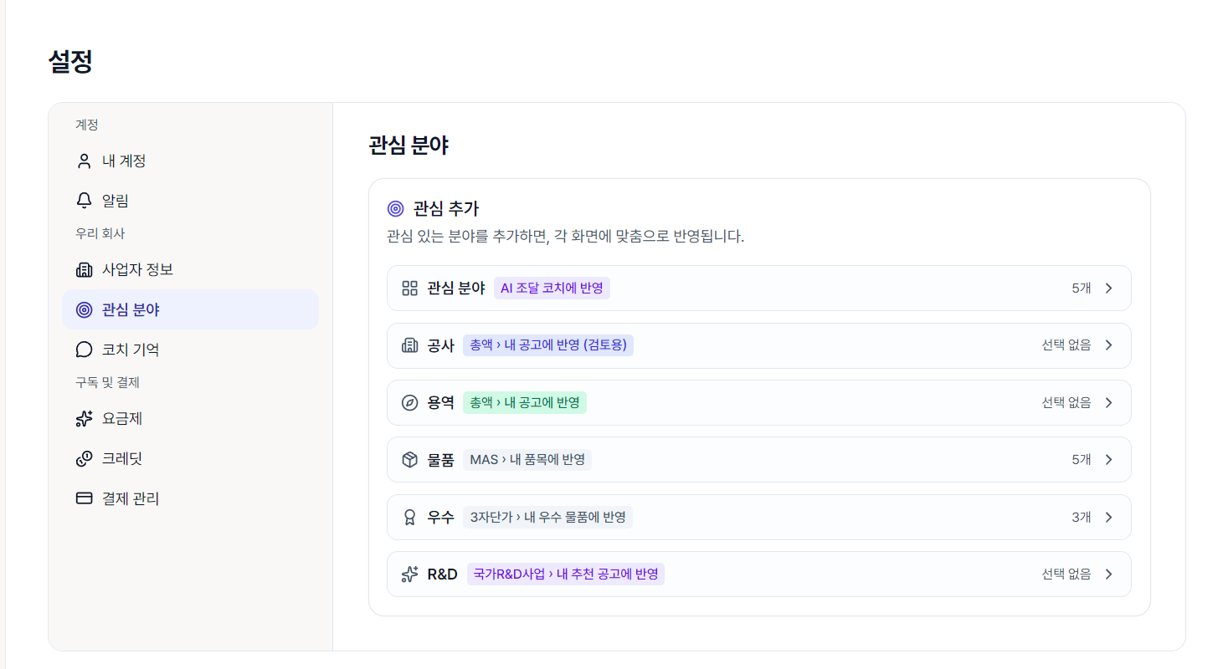This screenshot has height=669, width=1228.
Task: Click the AI 조달 코치에 반영 tag
Action: click(x=552, y=288)
